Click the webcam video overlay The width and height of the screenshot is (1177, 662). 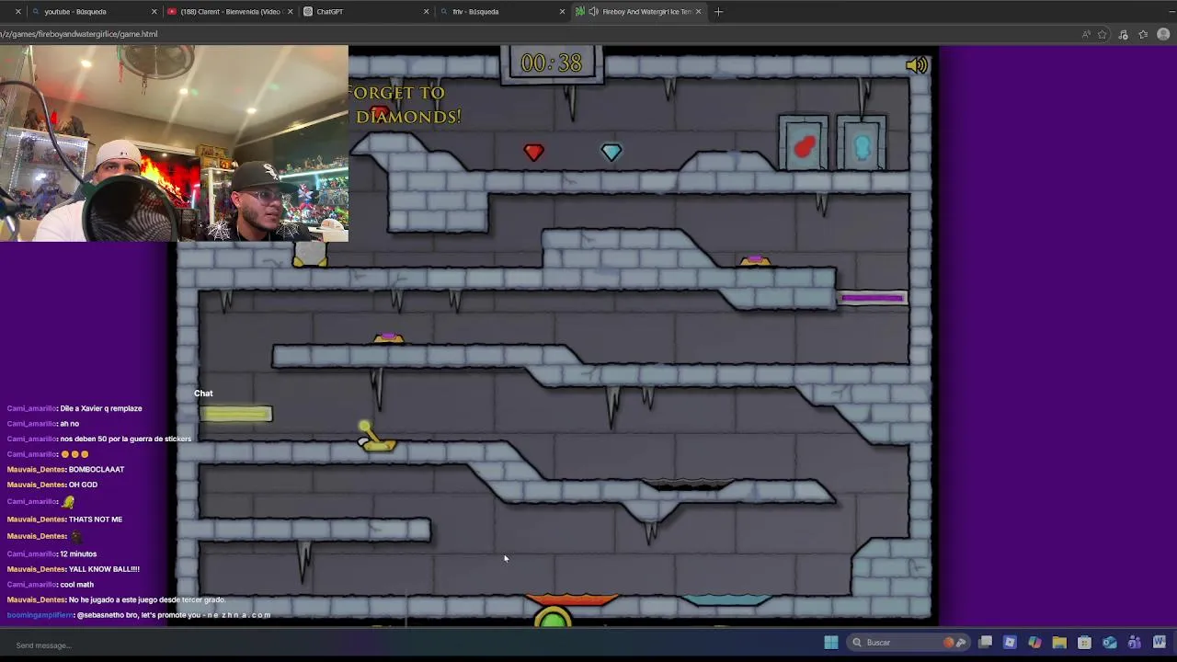pos(174,143)
